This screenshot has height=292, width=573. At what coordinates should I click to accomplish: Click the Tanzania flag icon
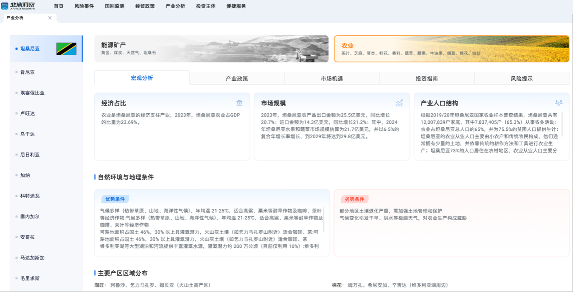(x=66, y=49)
